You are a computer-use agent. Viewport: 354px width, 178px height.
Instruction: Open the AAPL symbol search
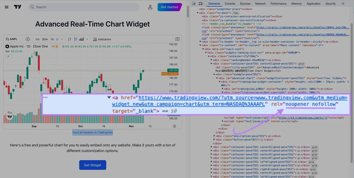(12, 39)
